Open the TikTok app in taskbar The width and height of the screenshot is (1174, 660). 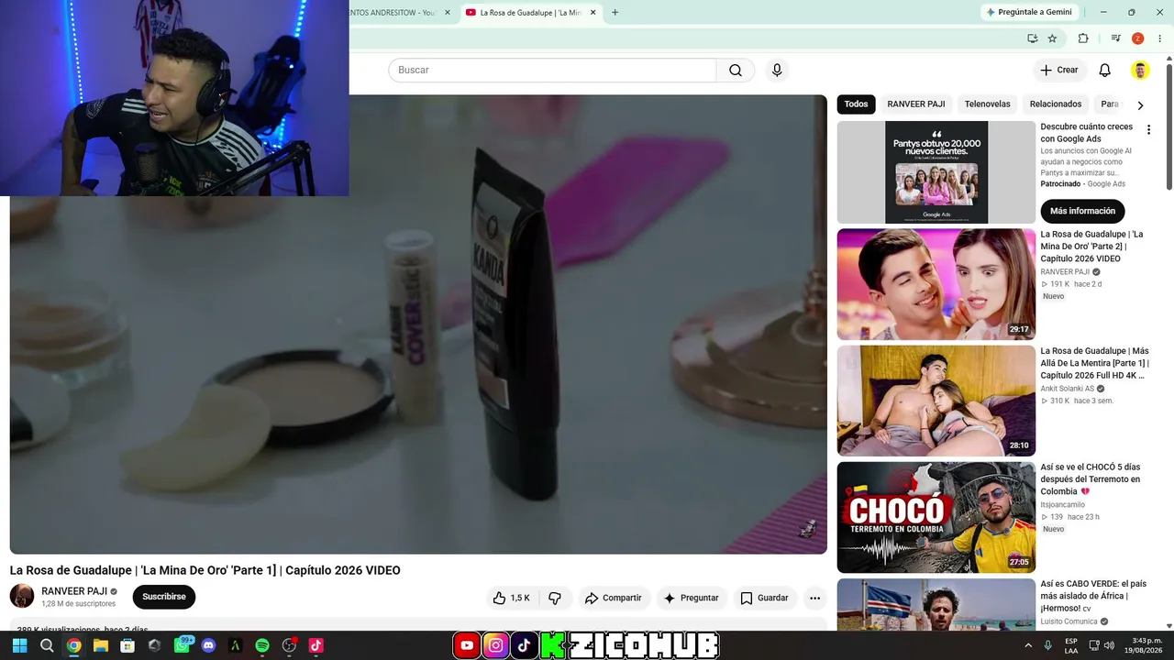[x=316, y=645]
